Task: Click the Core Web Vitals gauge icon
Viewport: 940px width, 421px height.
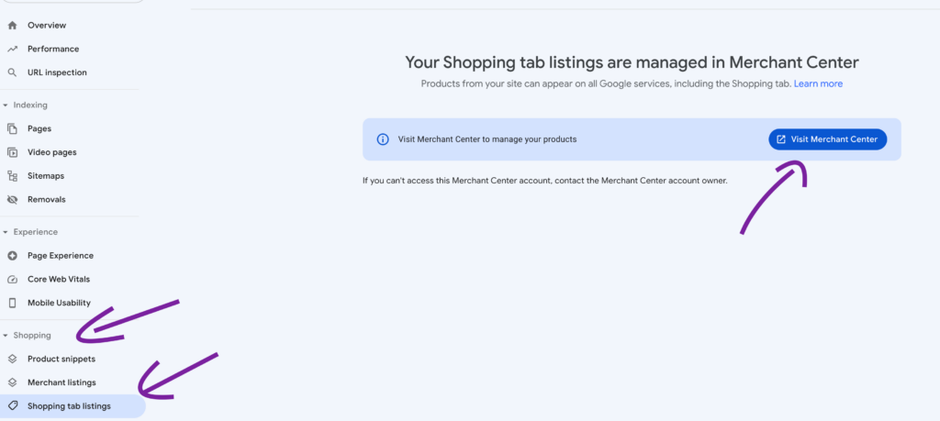Action: (12, 279)
